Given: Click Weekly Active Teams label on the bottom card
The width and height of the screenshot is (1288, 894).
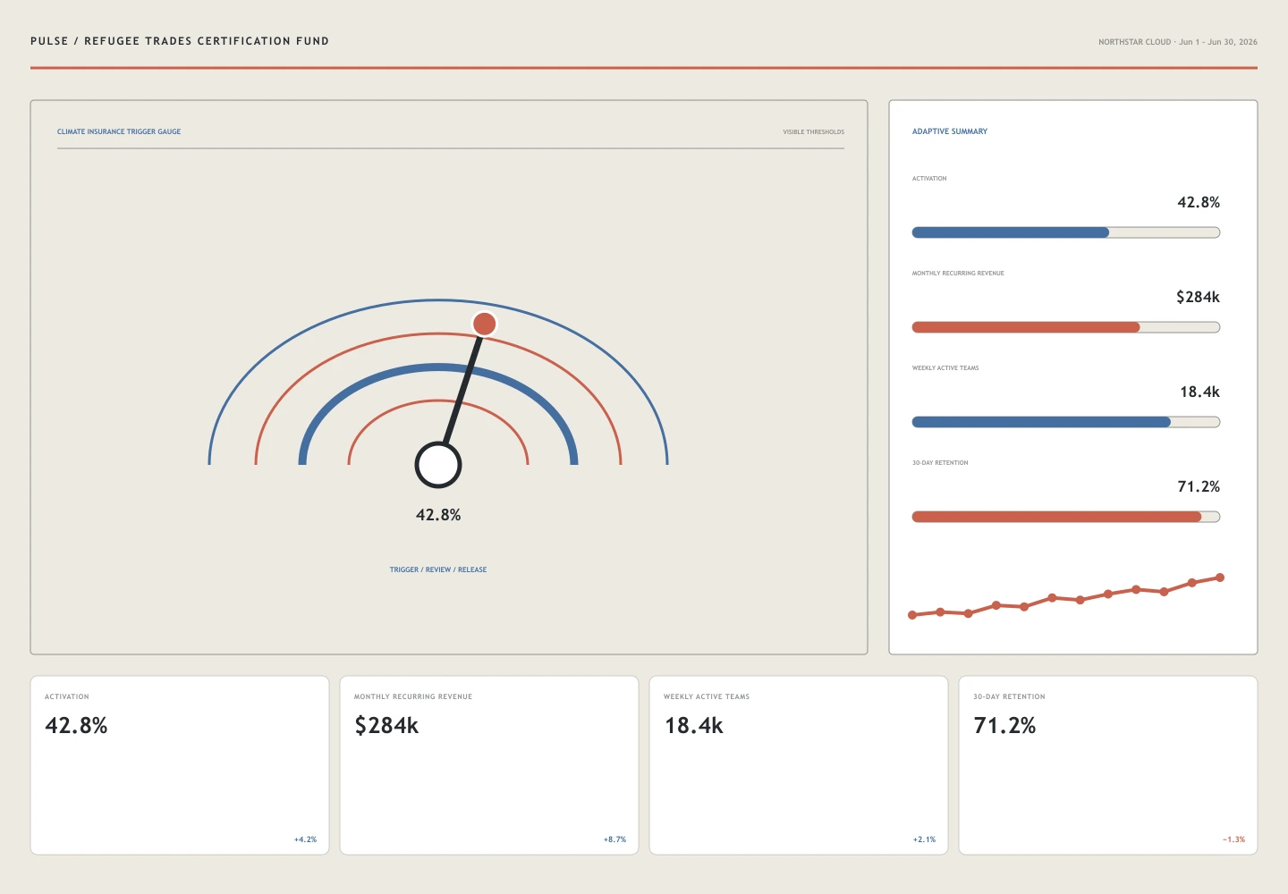Looking at the screenshot, I should tap(707, 696).
